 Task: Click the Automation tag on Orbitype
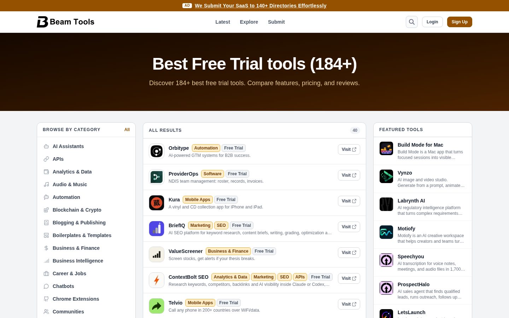(x=206, y=148)
